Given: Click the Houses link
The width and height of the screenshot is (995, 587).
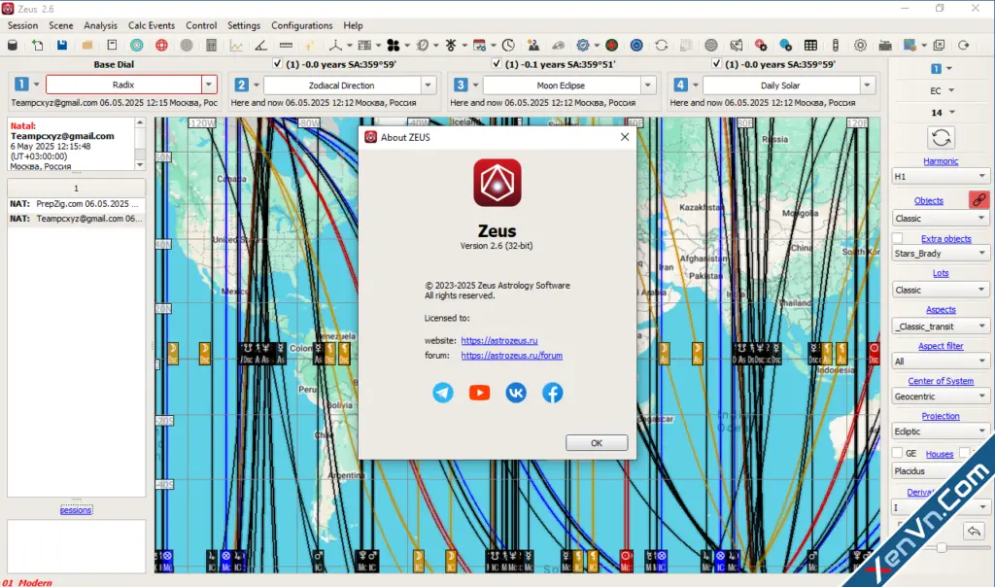Looking at the screenshot, I should click(x=940, y=454).
